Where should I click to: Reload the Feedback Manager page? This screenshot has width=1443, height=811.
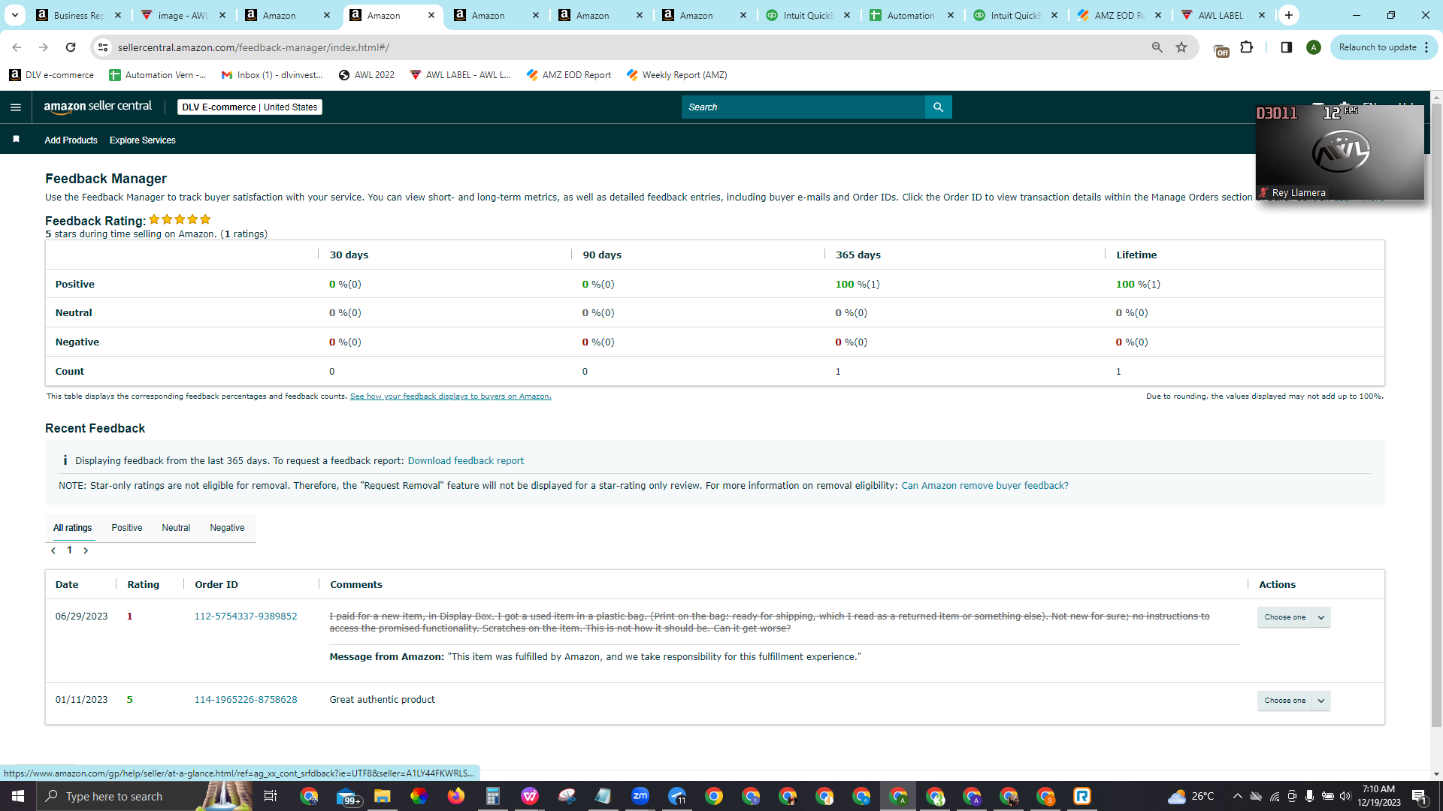(x=71, y=47)
